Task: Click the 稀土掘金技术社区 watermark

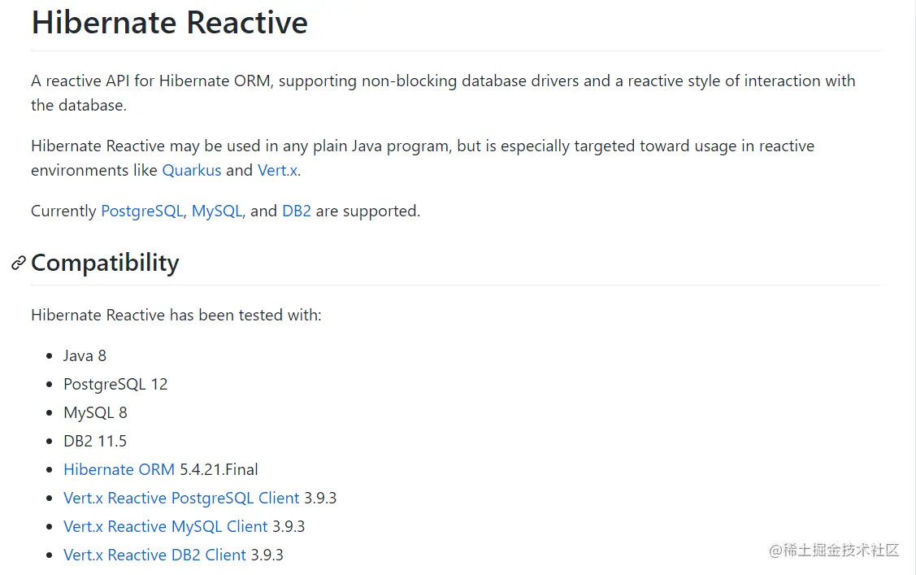Action: [x=834, y=550]
